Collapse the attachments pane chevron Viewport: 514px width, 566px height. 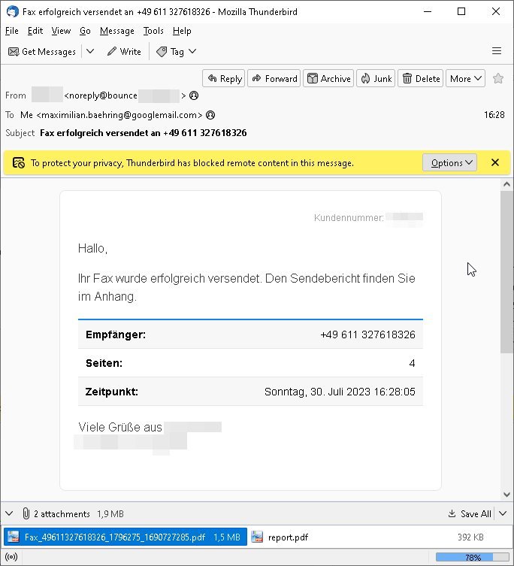pyautogui.click(x=9, y=514)
